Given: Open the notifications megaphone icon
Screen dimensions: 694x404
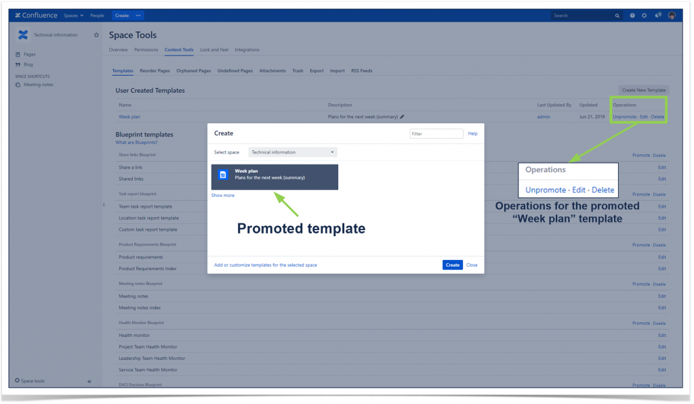Looking at the screenshot, I should tap(657, 15).
